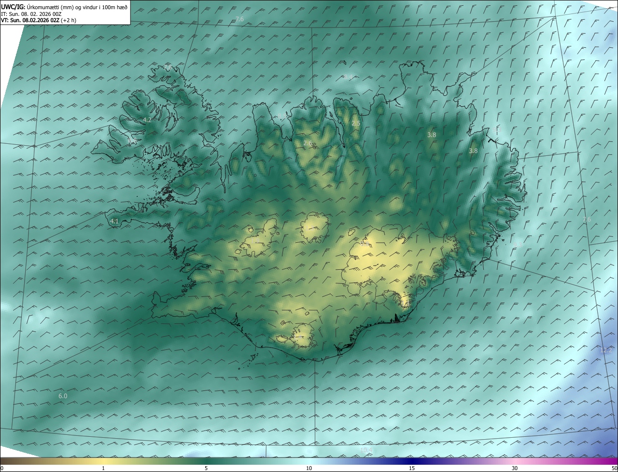Click the color scale label 50
The image size is (618, 472).
click(615, 468)
